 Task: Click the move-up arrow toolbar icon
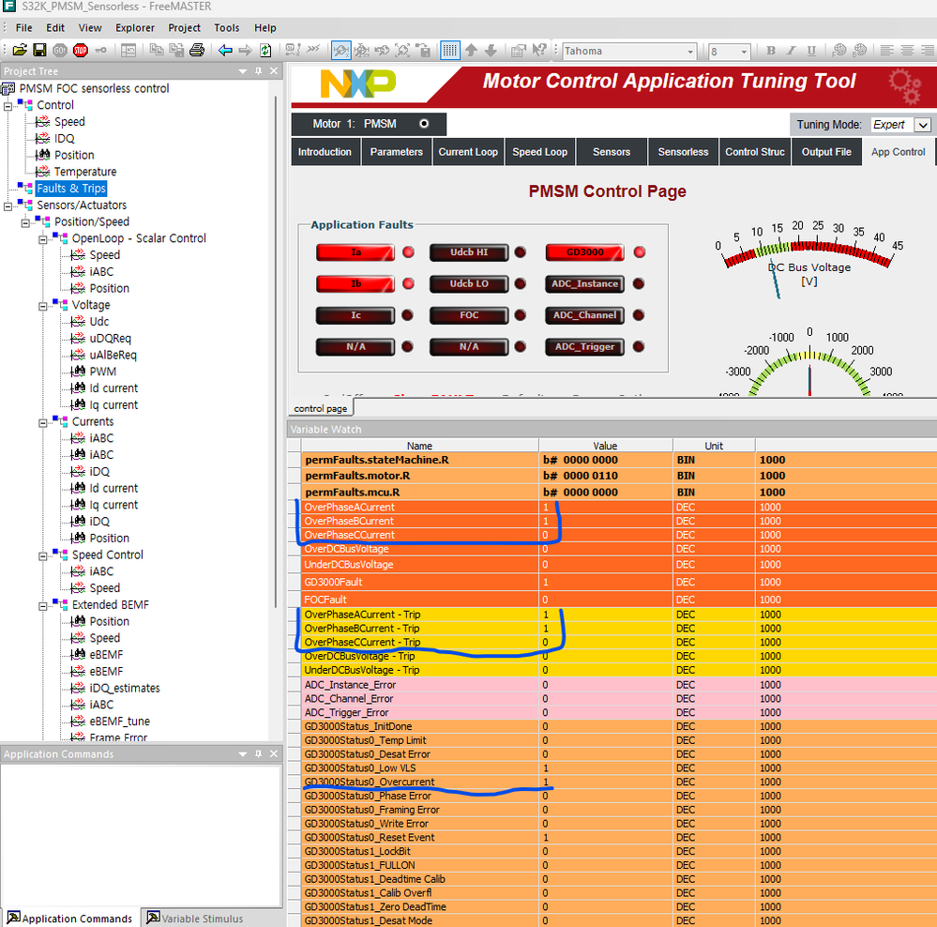point(471,51)
